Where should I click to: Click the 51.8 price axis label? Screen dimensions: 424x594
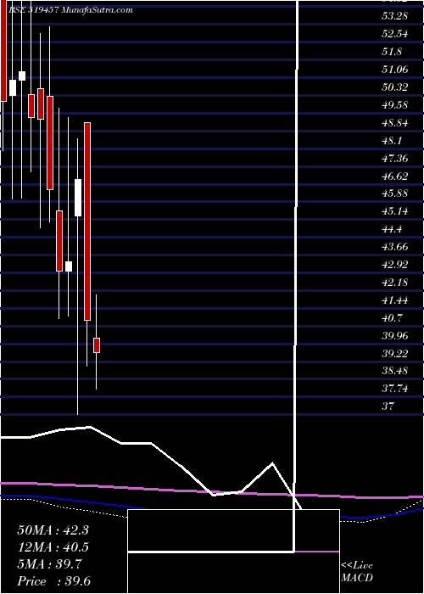(x=392, y=52)
